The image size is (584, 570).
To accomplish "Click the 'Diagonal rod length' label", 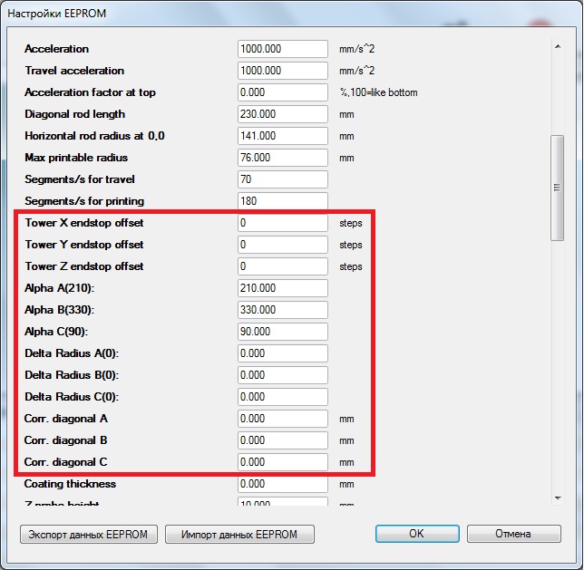I will [x=75, y=114].
